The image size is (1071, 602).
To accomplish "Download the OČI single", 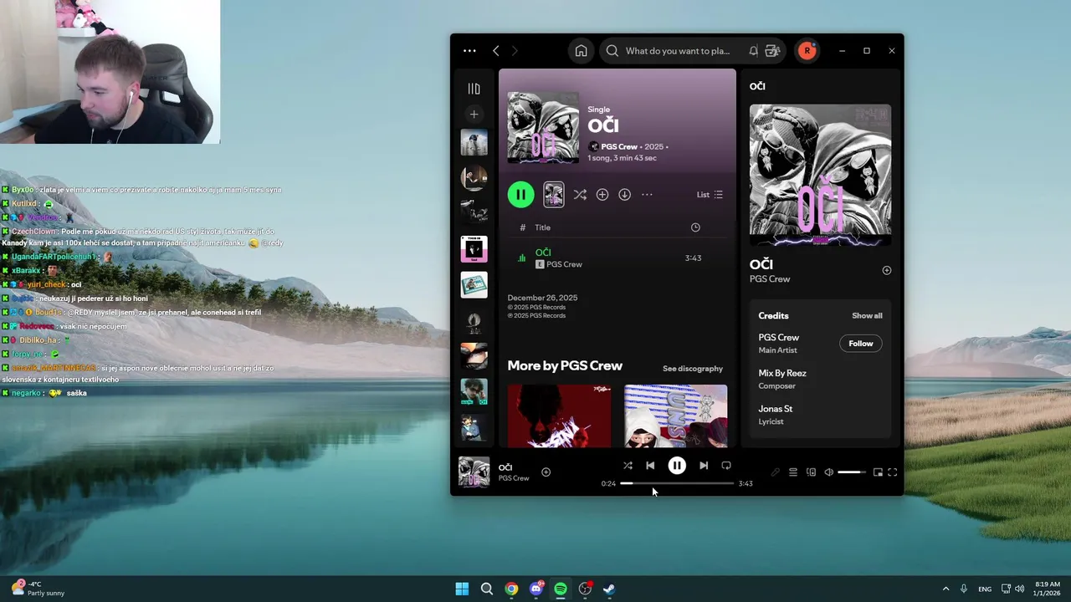I will [x=624, y=195].
